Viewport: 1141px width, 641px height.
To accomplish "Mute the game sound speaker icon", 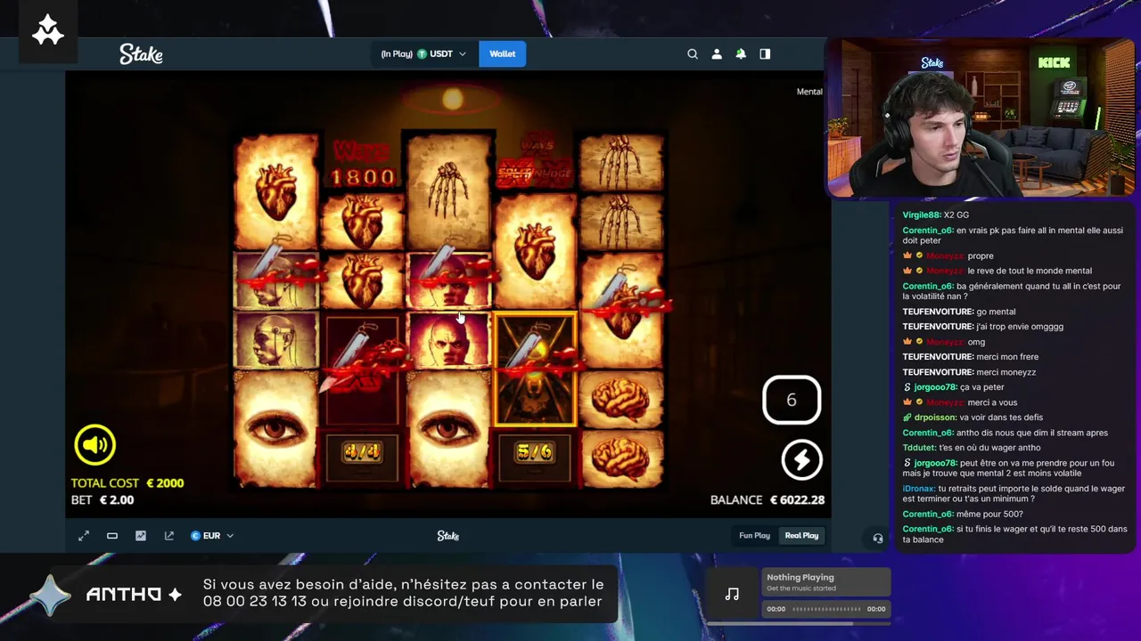I will click(x=95, y=444).
